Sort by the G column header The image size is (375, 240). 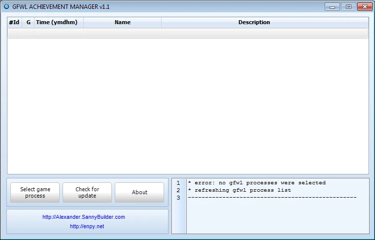click(28, 22)
